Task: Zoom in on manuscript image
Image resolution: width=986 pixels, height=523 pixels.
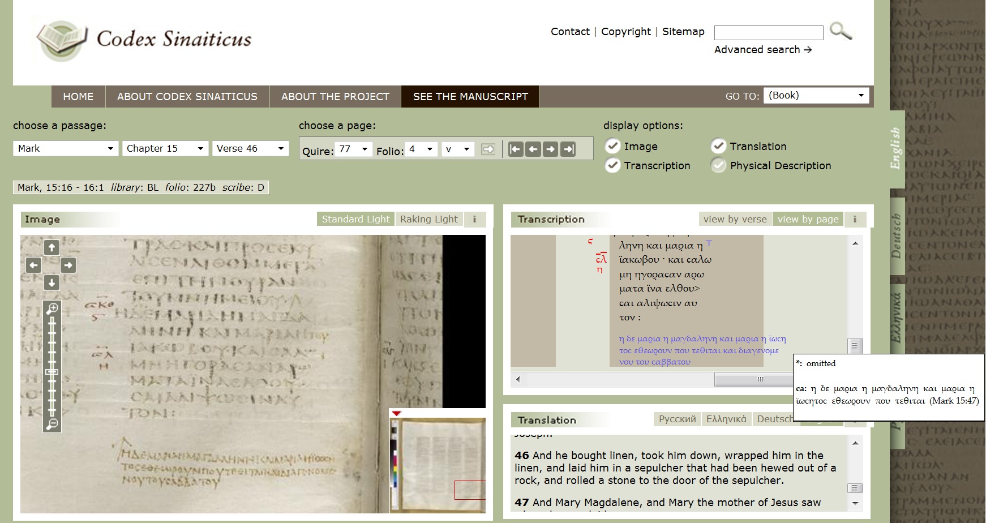Action: point(52,308)
